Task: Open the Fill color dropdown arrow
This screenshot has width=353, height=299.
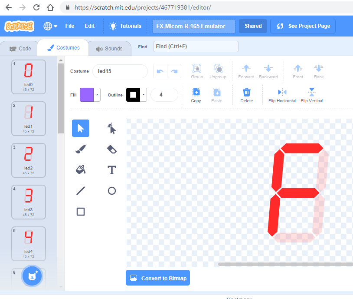Action: click(x=97, y=95)
